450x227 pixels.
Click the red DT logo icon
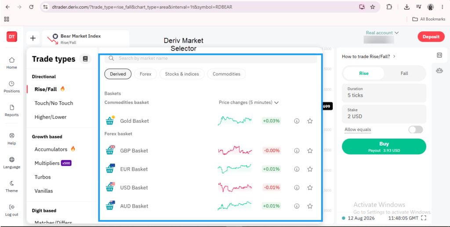tap(12, 37)
